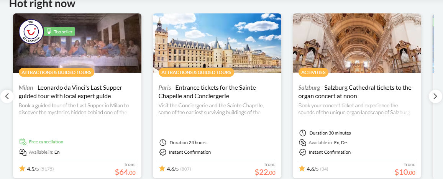Click the Salzburg Cathedral interior photo
443x179 pixels.
pyautogui.click(x=356, y=42)
